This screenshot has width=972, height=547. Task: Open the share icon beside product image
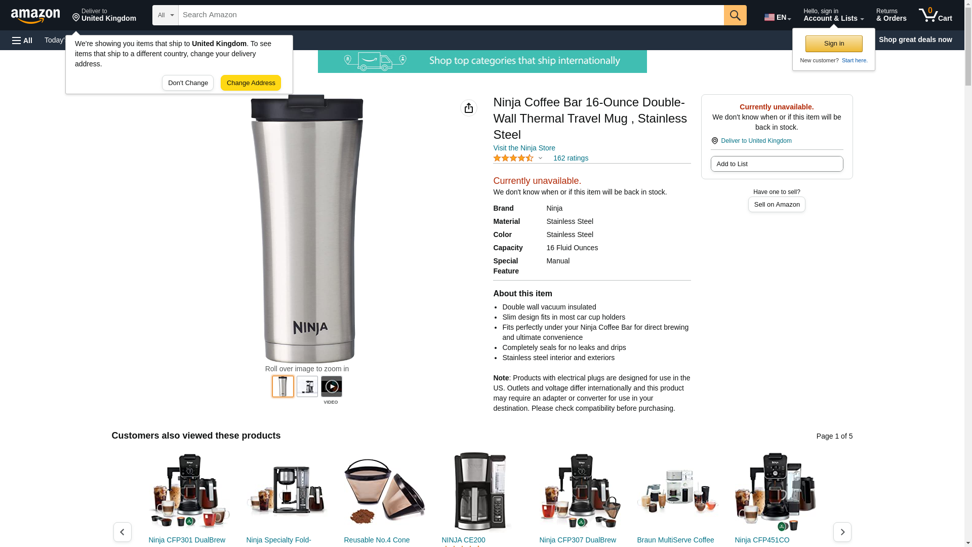tap(469, 108)
